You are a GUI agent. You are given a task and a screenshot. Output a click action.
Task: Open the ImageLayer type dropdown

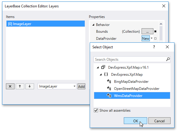(74, 86)
